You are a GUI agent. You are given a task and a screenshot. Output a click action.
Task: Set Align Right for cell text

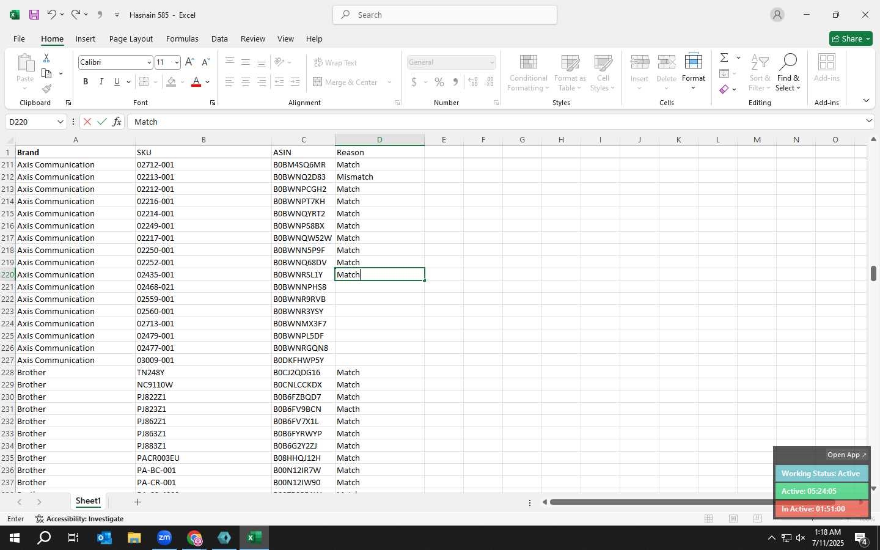pos(262,82)
